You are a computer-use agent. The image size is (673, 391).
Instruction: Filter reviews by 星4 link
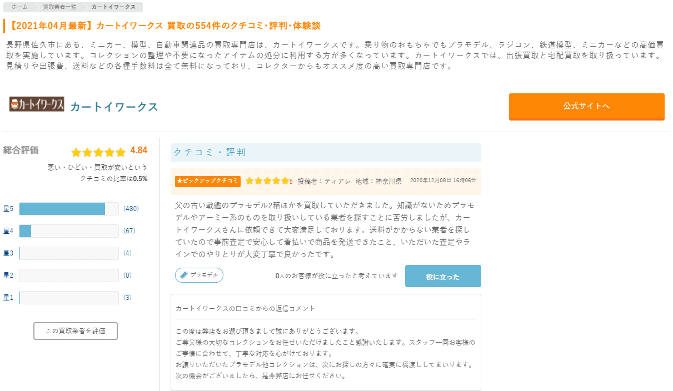(8, 230)
